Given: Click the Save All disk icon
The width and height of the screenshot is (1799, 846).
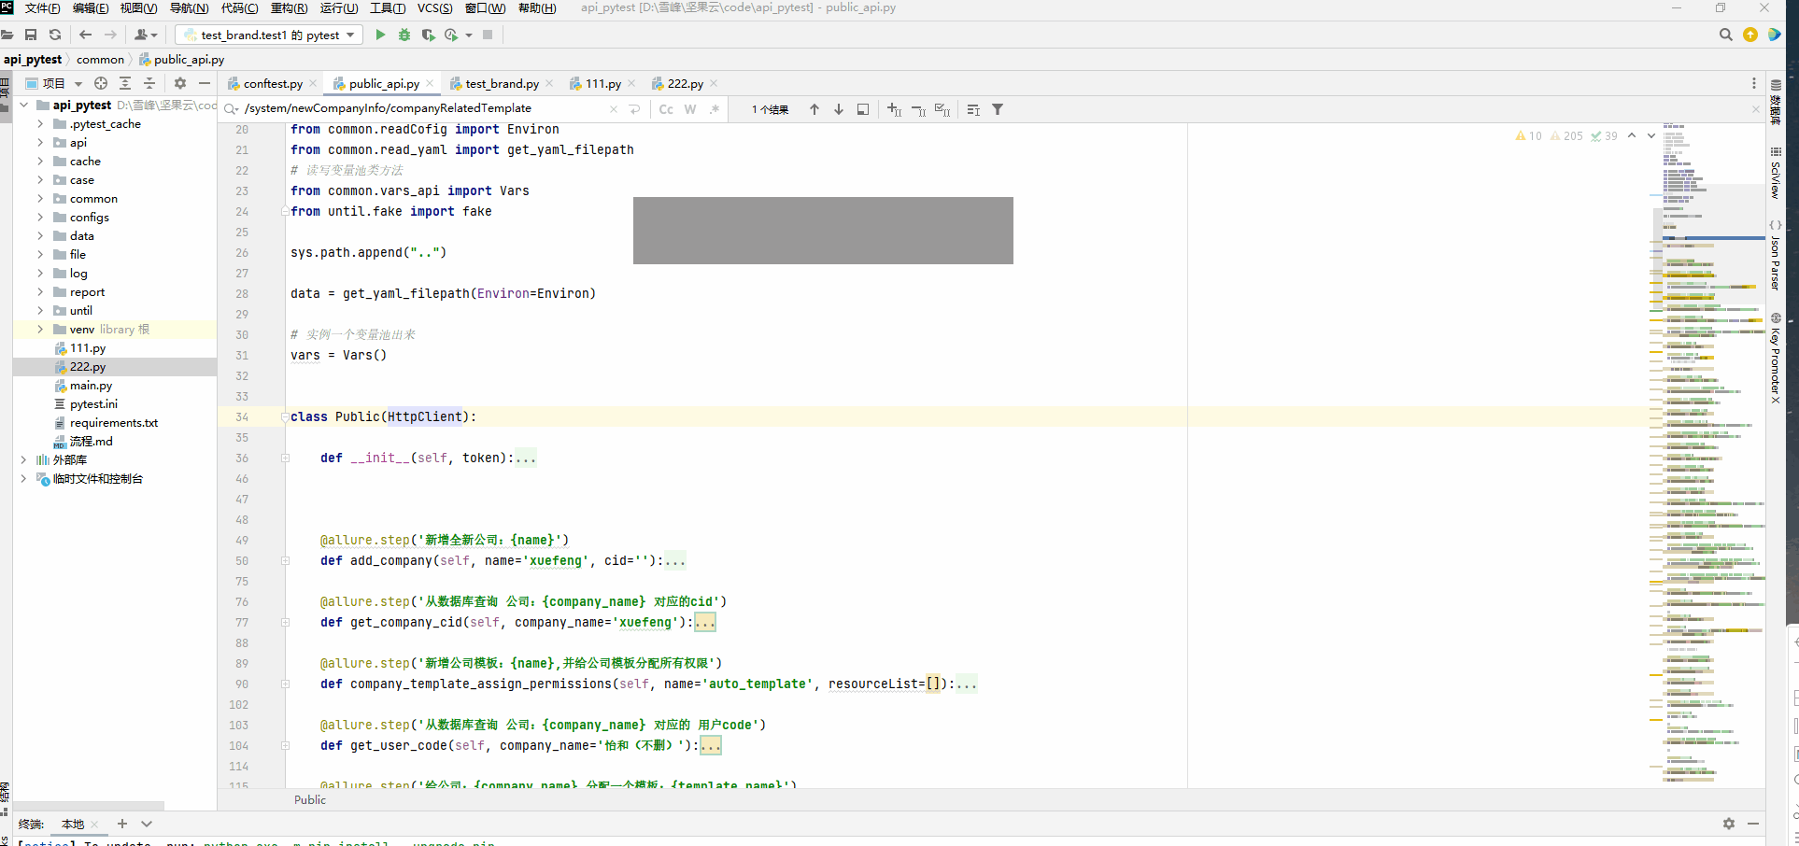Looking at the screenshot, I should (31, 35).
